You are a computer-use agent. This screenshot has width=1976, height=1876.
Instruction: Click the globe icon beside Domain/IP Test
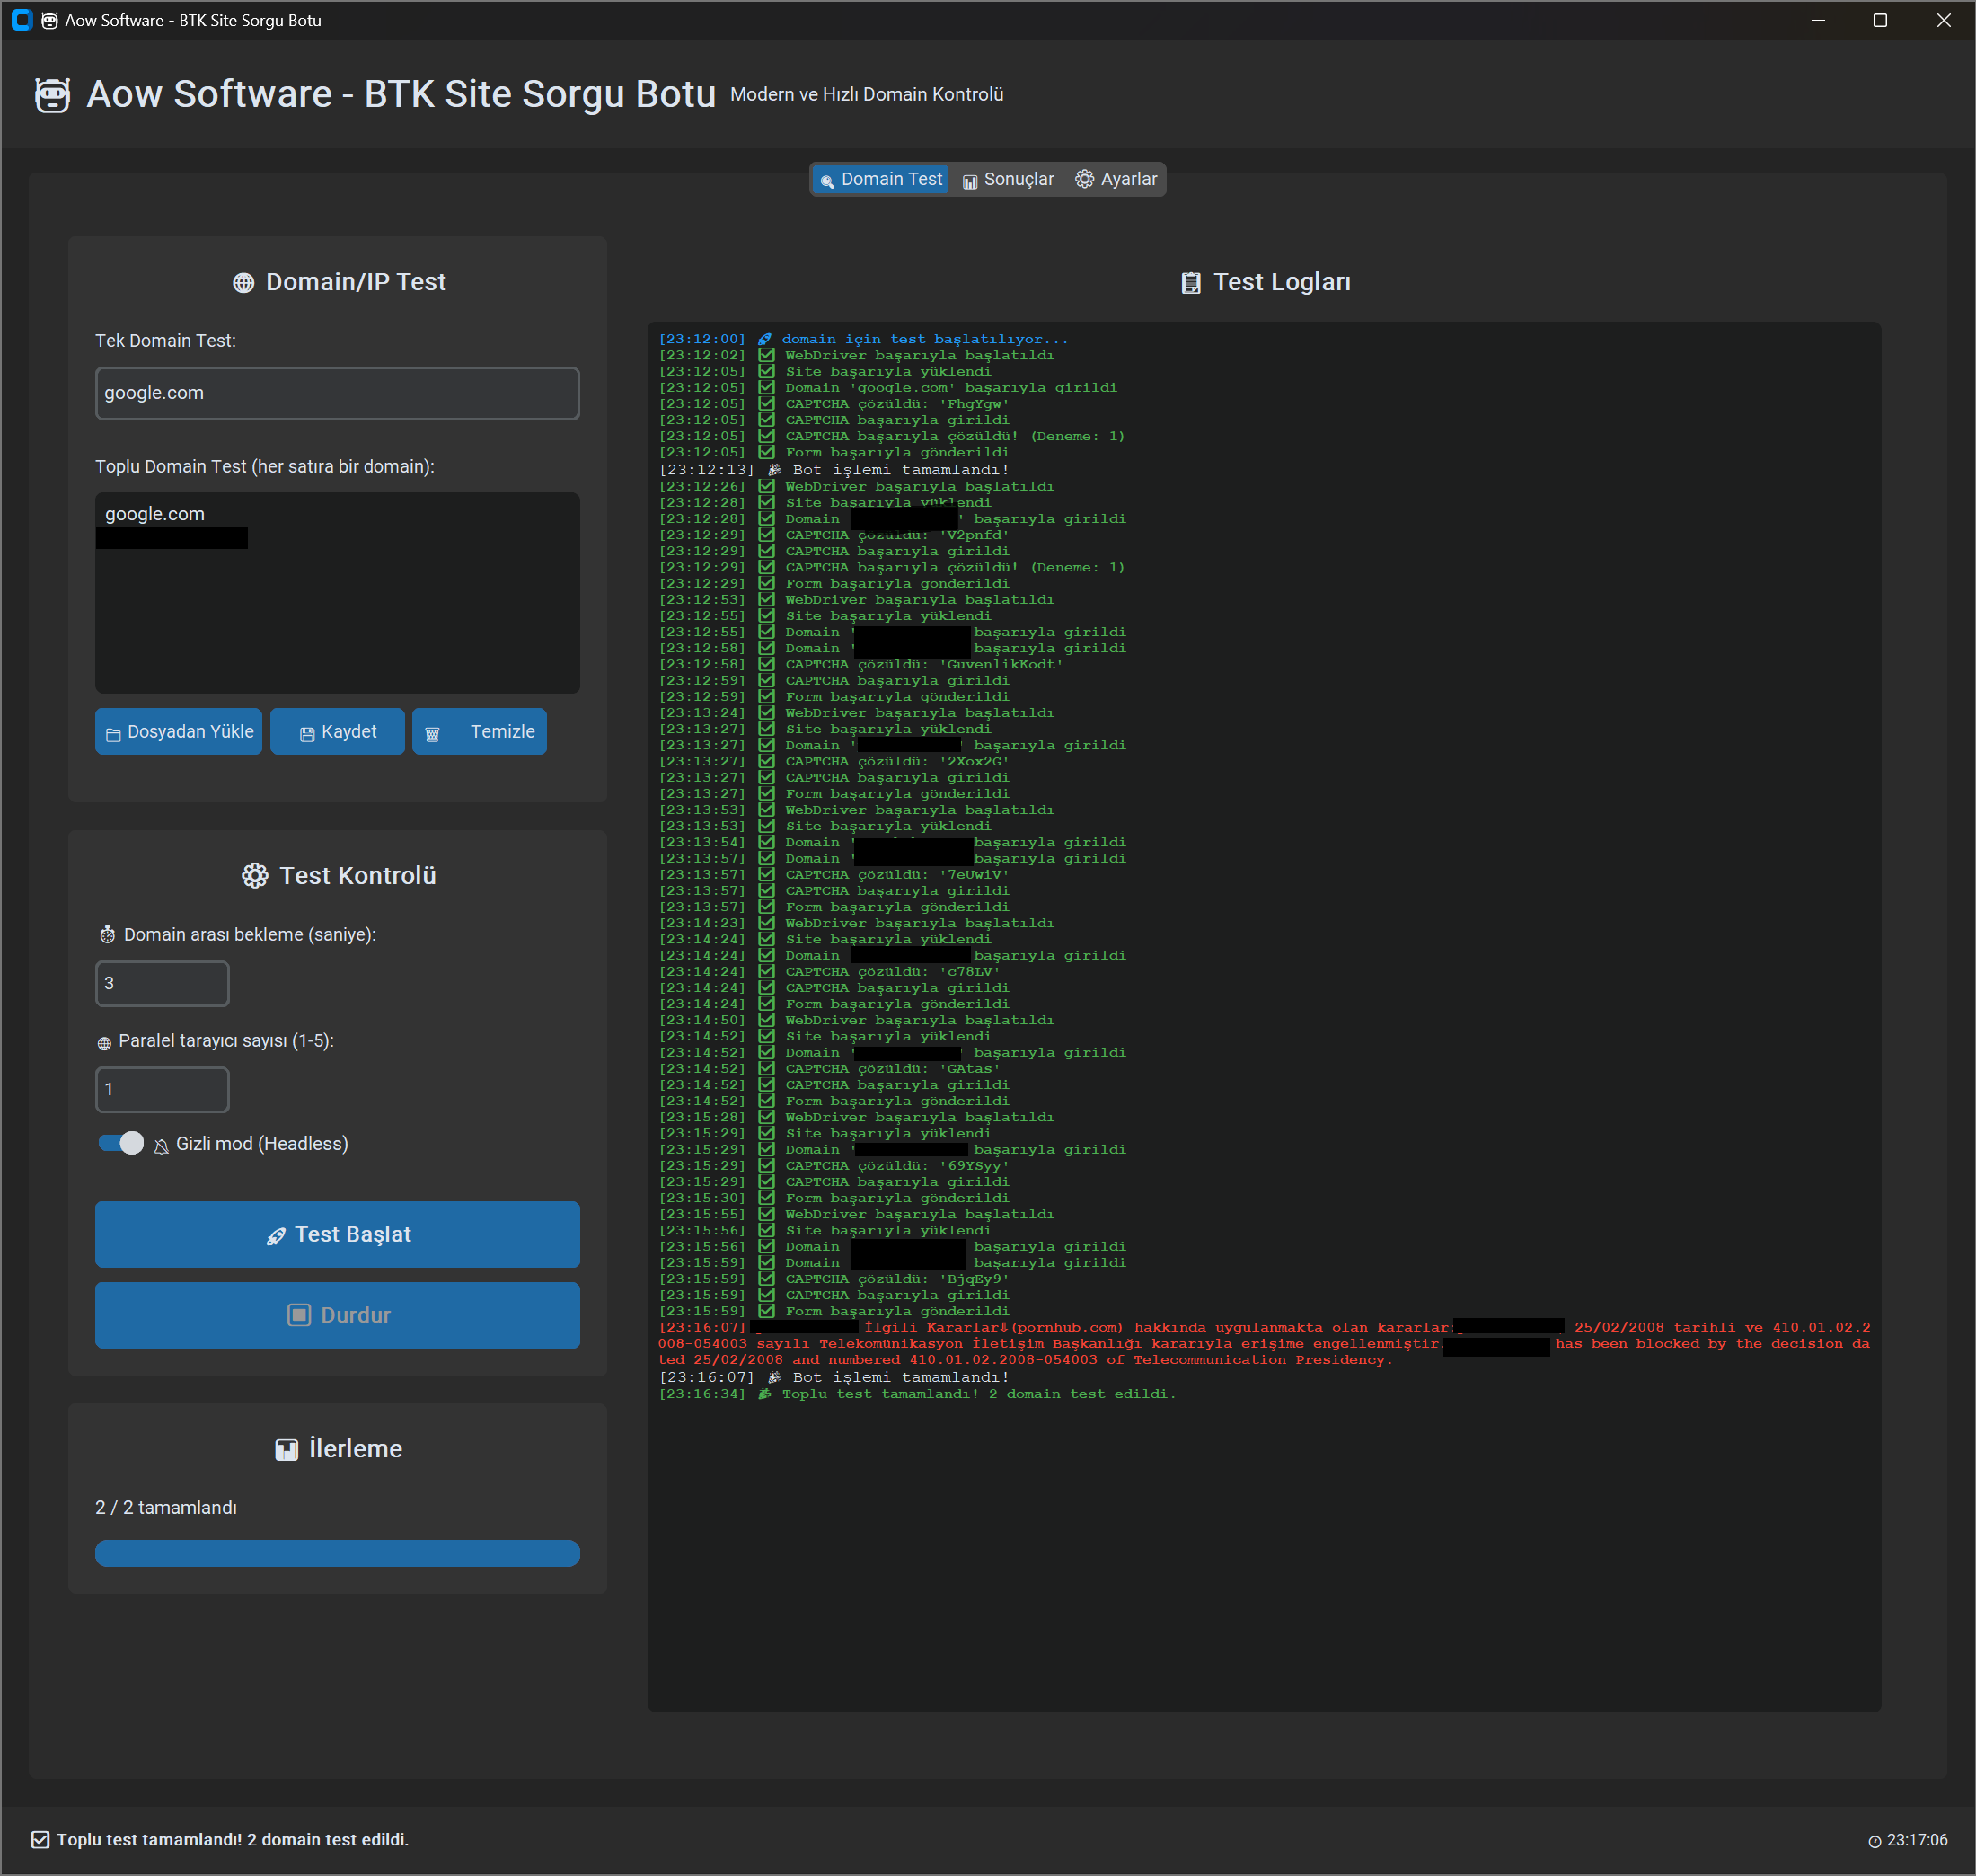click(243, 283)
